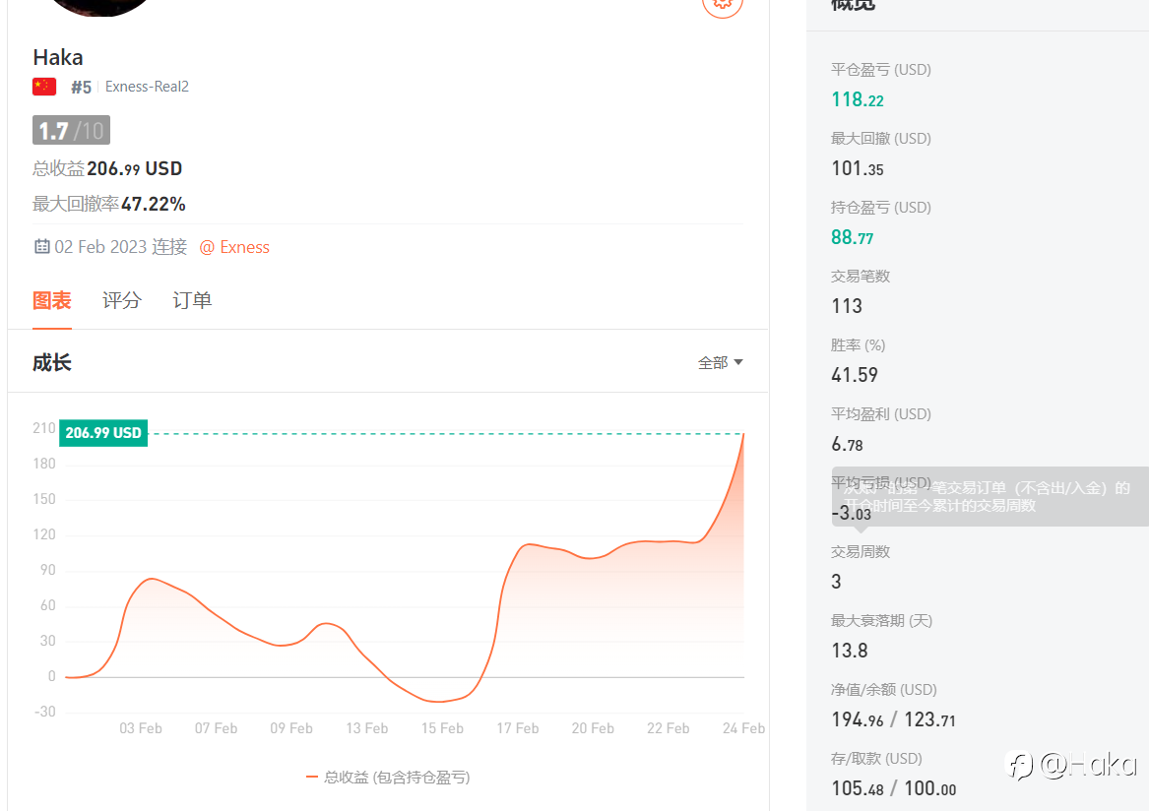1149x811 pixels.
Task: Open the 订单 tab
Action: [192, 300]
